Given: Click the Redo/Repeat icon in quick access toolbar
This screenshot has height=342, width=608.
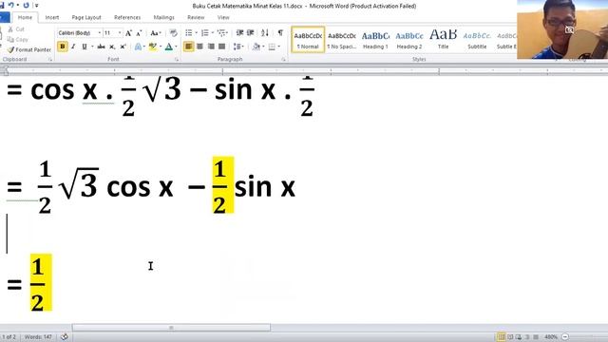Looking at the screenshot, I should click(x=26, y=5).
